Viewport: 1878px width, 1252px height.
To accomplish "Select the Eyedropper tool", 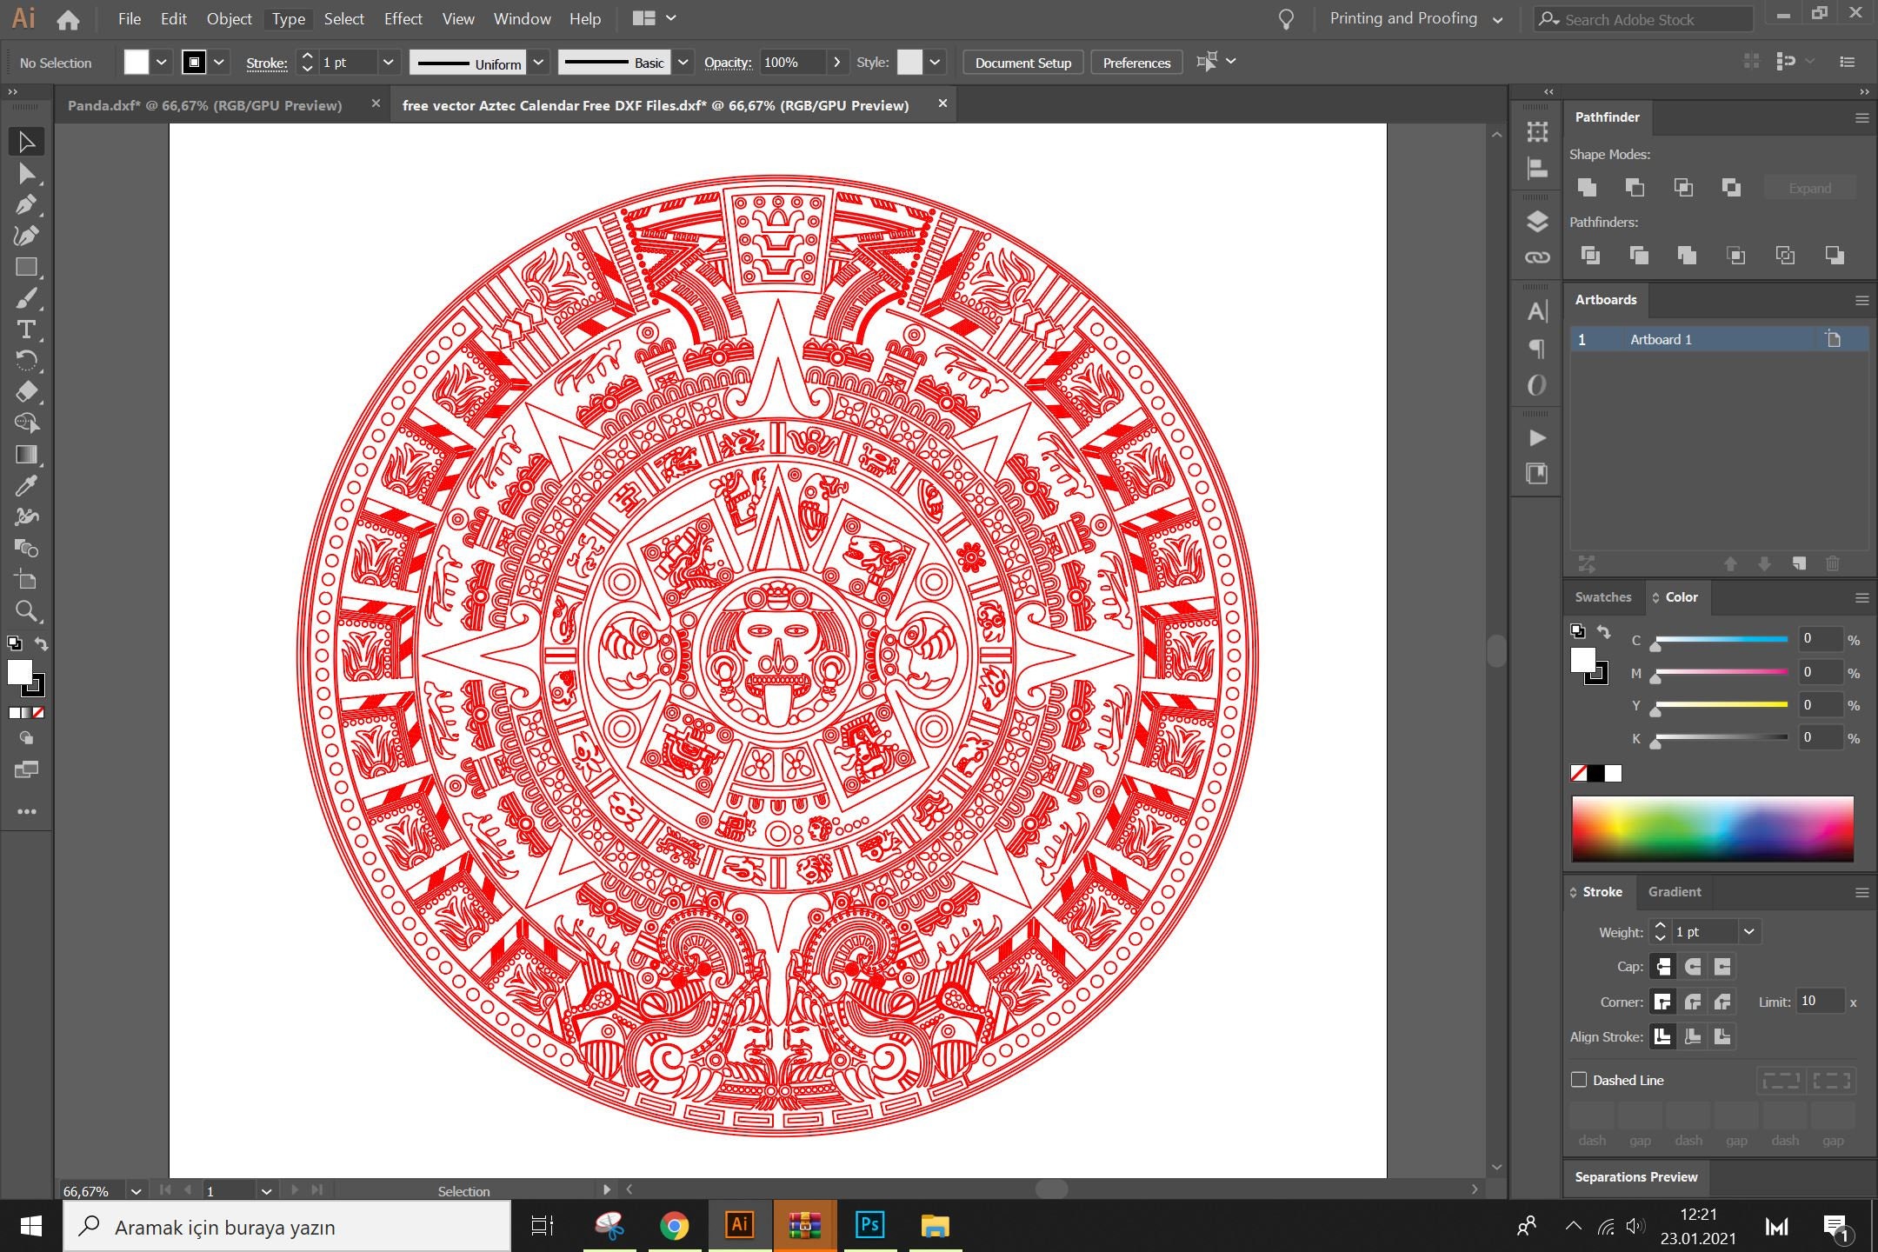I will pyautogui.click(x=25, y=486).
